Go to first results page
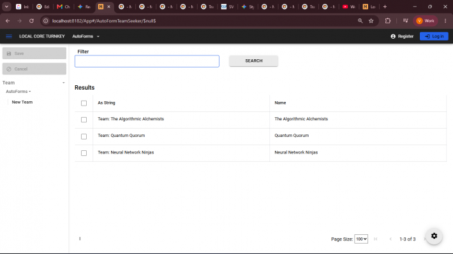453x254 pixels. pyautogui.click(x=376, y=239)
